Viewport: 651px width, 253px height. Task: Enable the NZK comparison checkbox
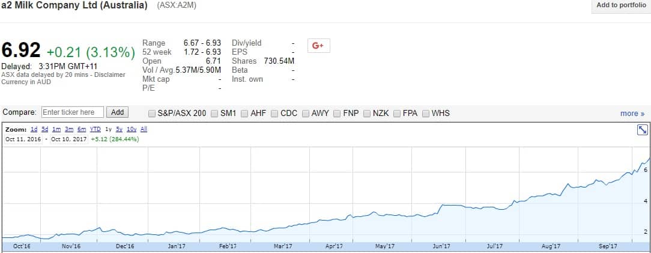point(367,113)
